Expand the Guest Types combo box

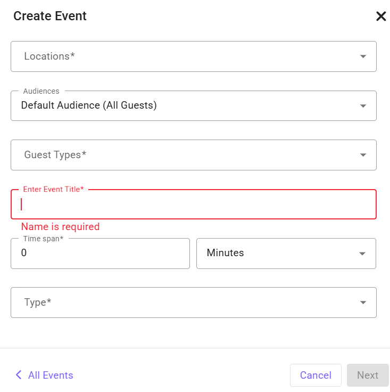pos(194,155)
